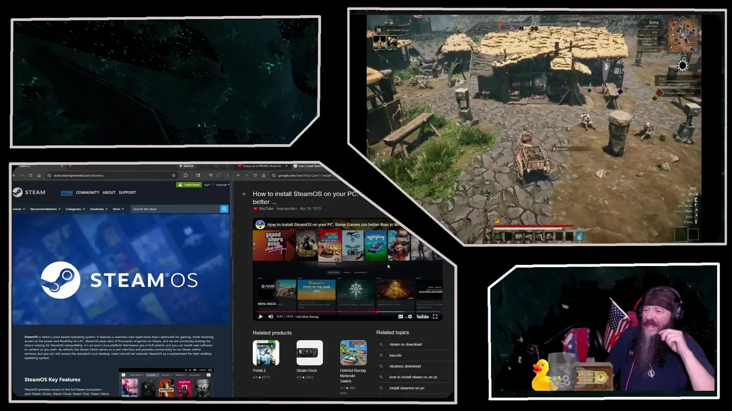Open the Hotshot Racing Nintendo Switch product
This screenshot has width=732, height=411.
[x=353, y=353]
